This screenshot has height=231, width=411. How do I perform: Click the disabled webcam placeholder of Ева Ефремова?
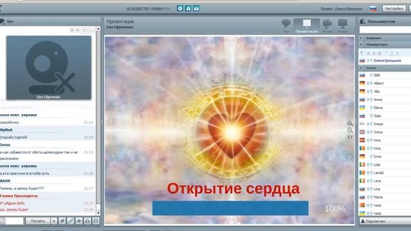49,67
